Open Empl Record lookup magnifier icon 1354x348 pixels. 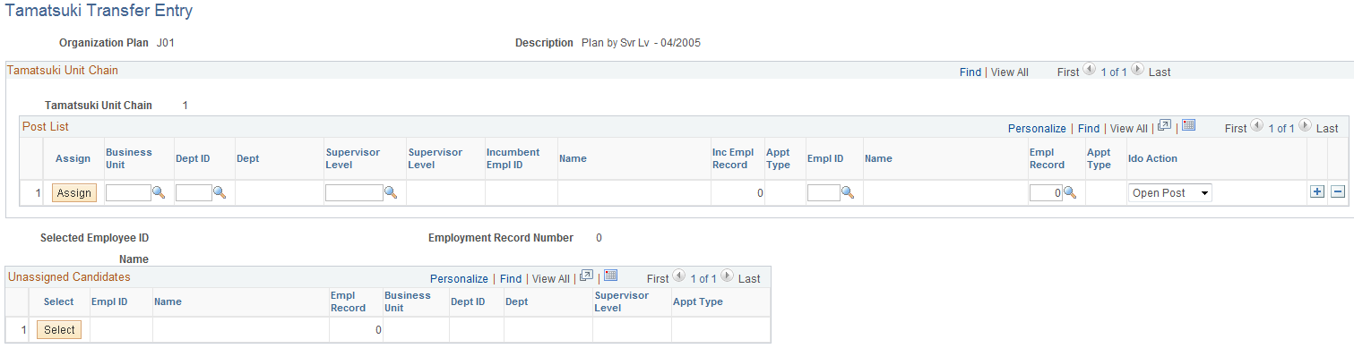tap(1069, 192)
